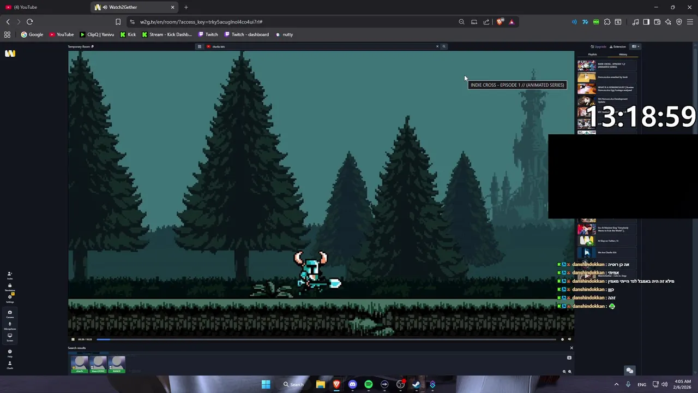Open the browser Extensions puzzle icon
The height and width of the screenshot is (393, 698).
[607, 22]
